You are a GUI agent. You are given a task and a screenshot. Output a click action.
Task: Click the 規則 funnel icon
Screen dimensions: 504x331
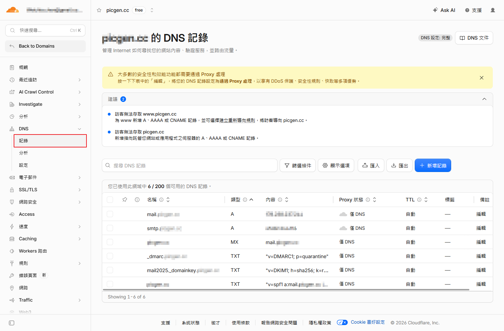[x=12, y=263]
